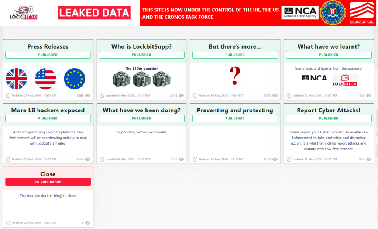Screen dimensions: 378x229
Task: Click the eye icon on Who is LockbitSupp
Action: coord(181,95)
